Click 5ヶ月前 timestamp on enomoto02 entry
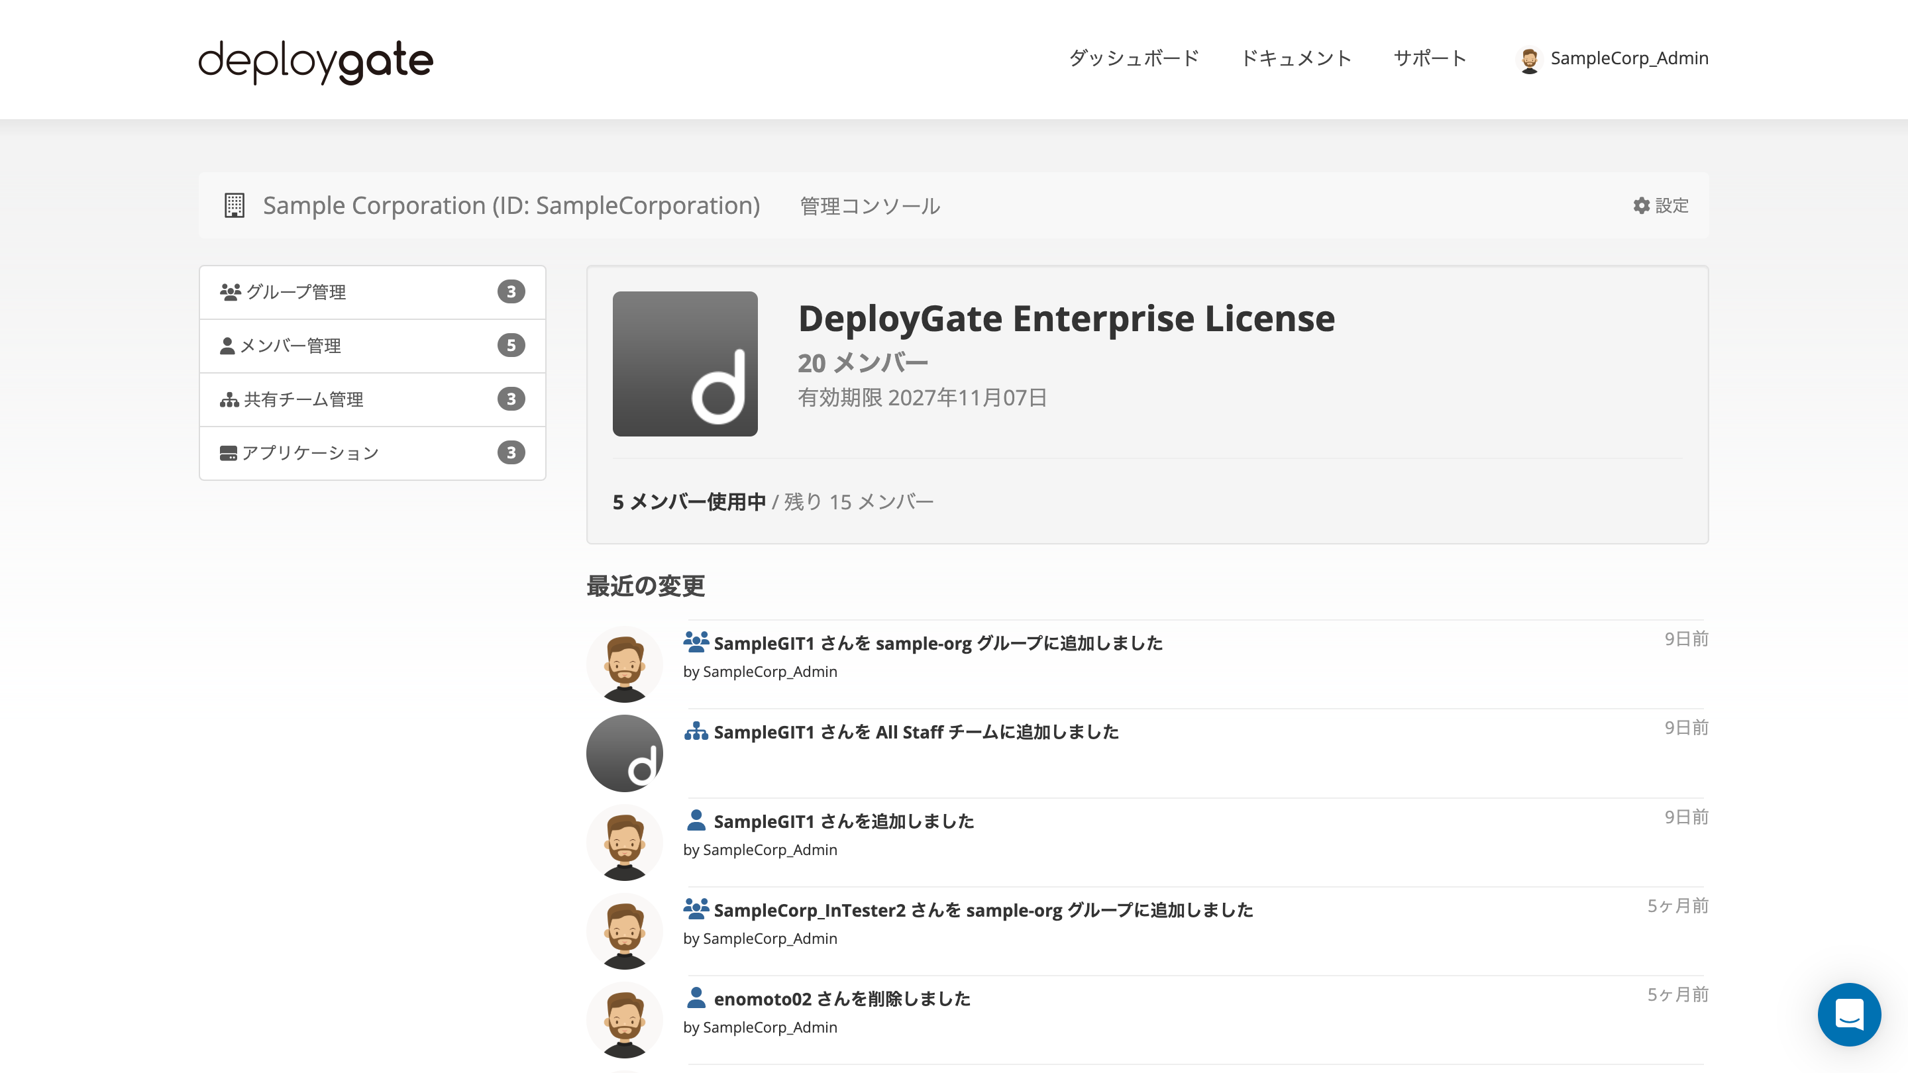Image resolution: width=1908 pixels, height=1073 pixels. (1677, 994)
